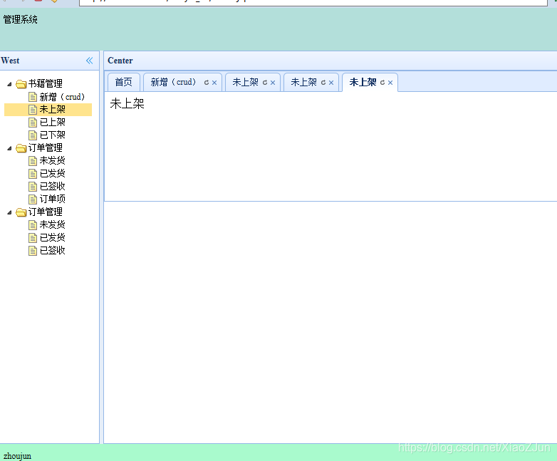Refresh the 新增（crud） tab using its reload icon
Screen dimensions: 557x461
click(207, 83)
